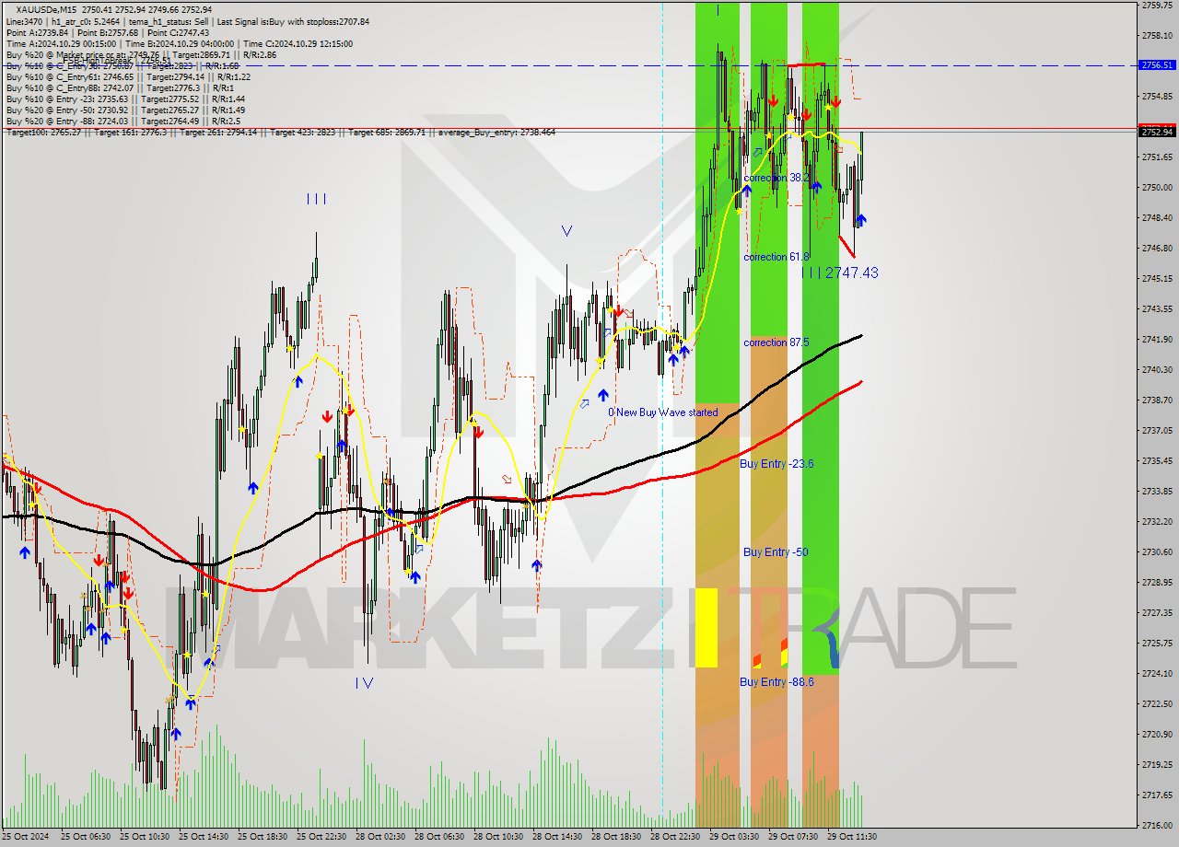Click the 2759.75 price axis value
1179x847 pixels.
[x=1157, y=6]
